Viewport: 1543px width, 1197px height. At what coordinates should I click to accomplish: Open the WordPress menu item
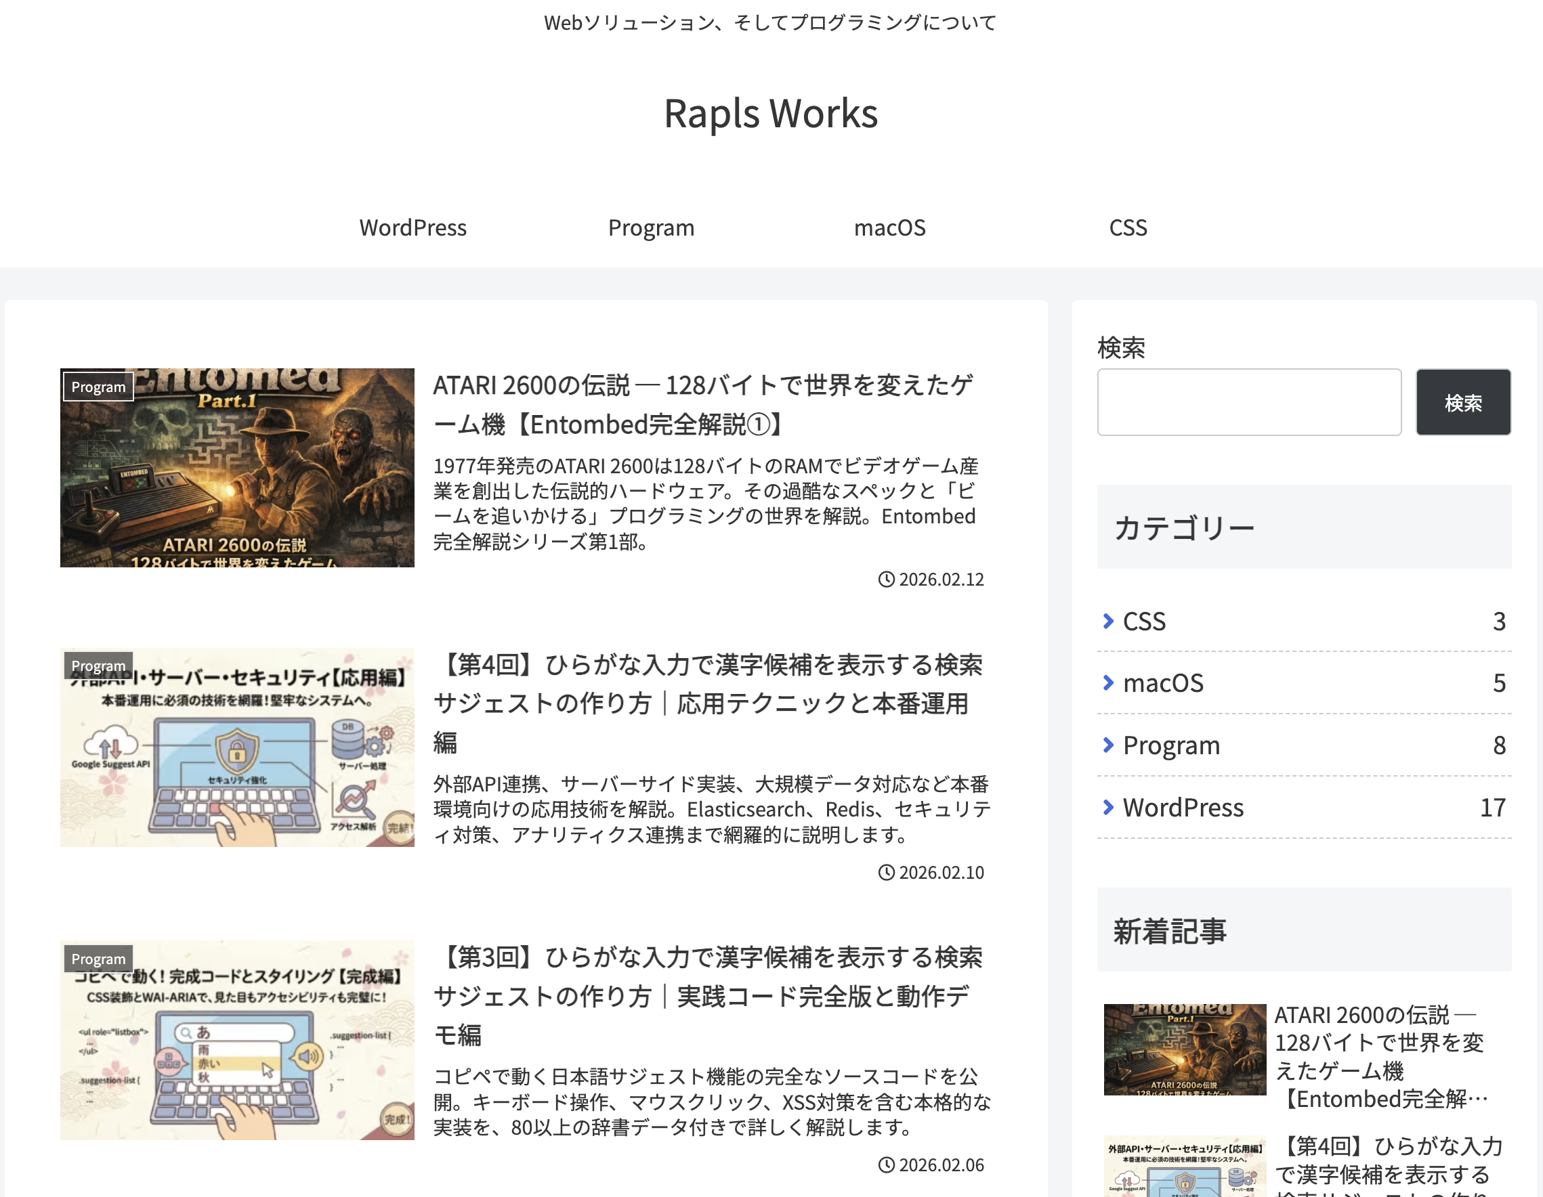tap(413, 227)
